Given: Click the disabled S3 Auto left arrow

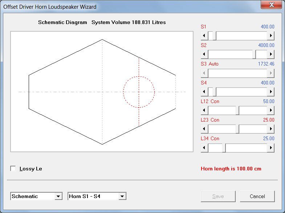Looking at the screenshot, I should (204, 73).
